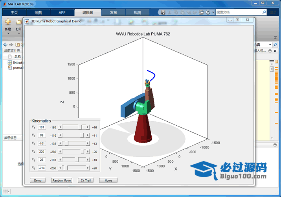Image resolution: width=281 pixels, height=197 pixels.
Task: Click the θ2 value field showing 89
Action: (x=42, y=135)
